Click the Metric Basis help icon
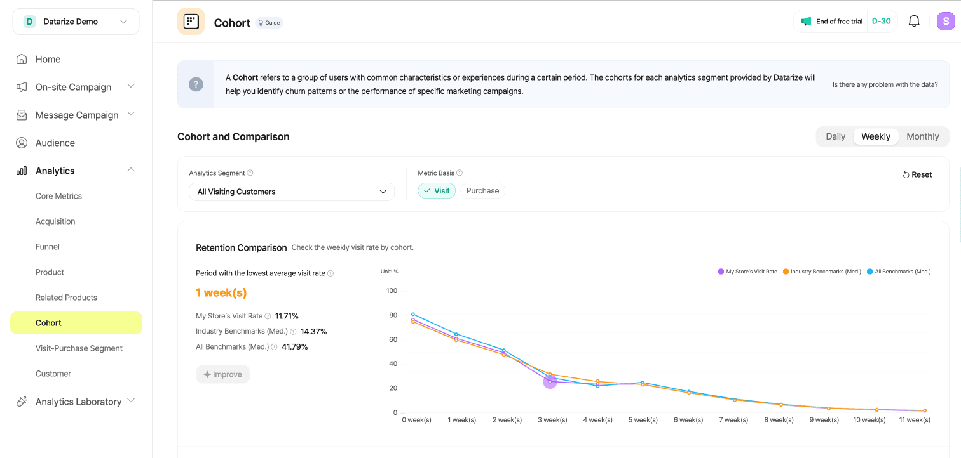 pyautogui.click(x=460, y=173)
